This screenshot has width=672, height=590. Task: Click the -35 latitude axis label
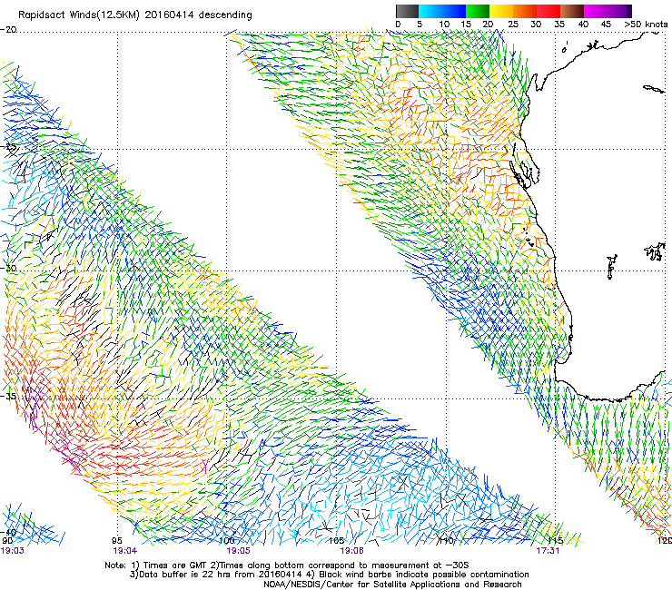(8, 396)
